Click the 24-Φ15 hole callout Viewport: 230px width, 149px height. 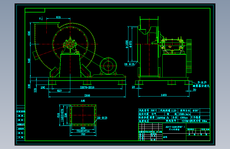(x=102, y=118)
